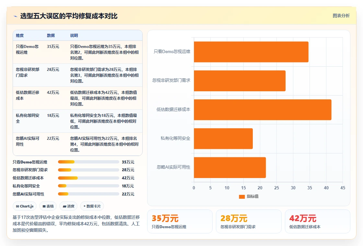Select the 进度 tag chip
This screenshot has height=246, width=363.
68,206
